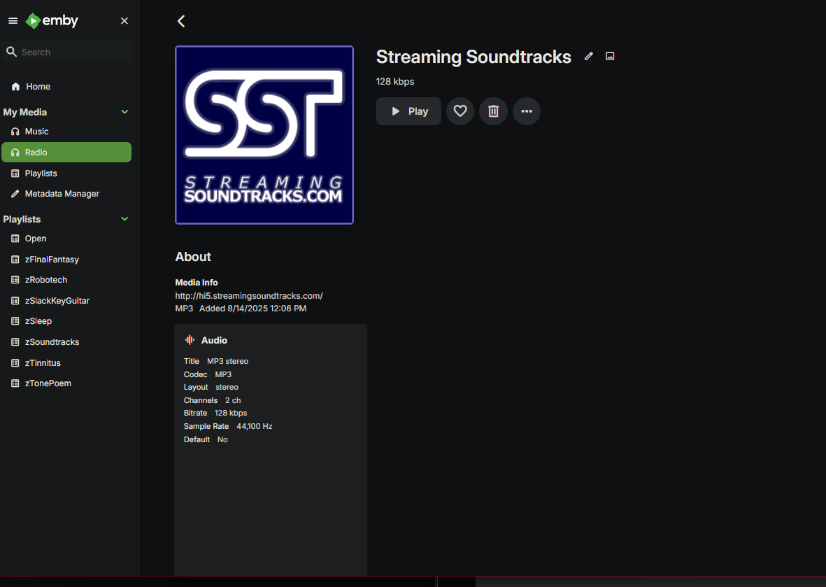Click the Emby logo
The width and height of the screenshot is (826, 587).
(x=52, y=20)
